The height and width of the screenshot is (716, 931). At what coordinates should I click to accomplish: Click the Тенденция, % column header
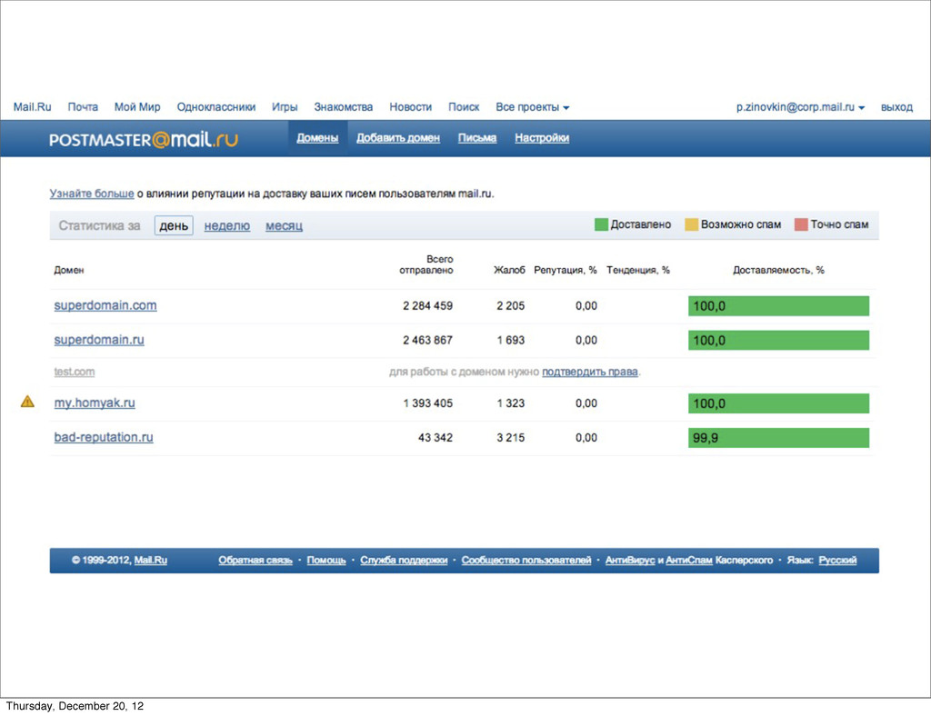(x=637, y=270)
